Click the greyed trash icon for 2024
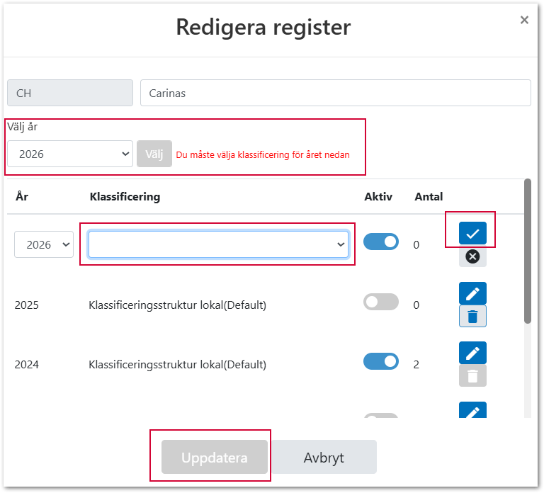 [472, 375]
